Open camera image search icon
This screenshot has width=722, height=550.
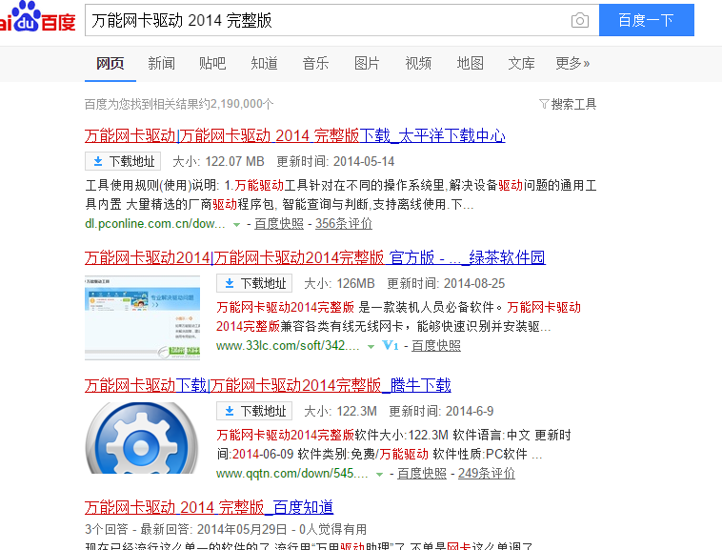tap(580, 20)
